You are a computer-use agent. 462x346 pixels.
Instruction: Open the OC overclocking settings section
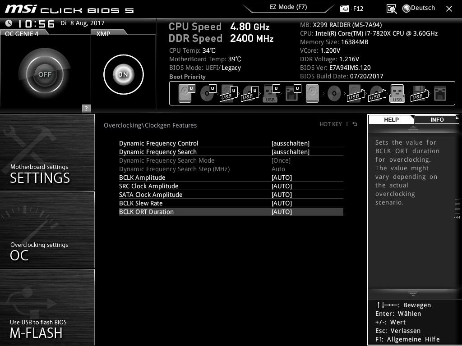pos(47,230)
